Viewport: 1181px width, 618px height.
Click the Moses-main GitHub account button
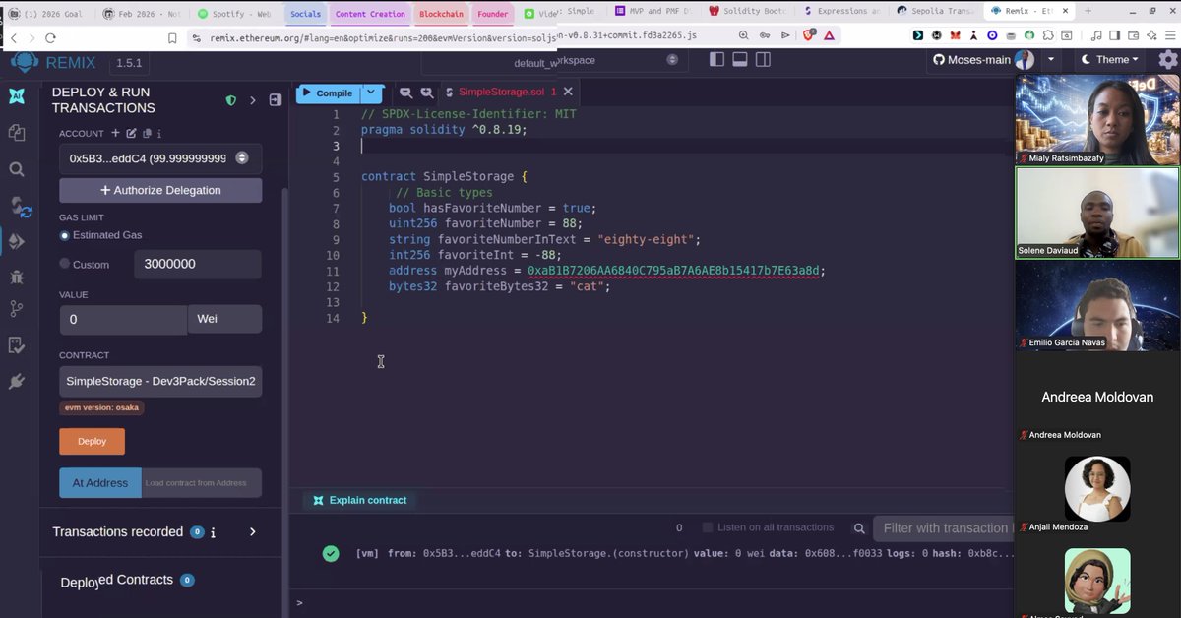click(x=981, y=60)
